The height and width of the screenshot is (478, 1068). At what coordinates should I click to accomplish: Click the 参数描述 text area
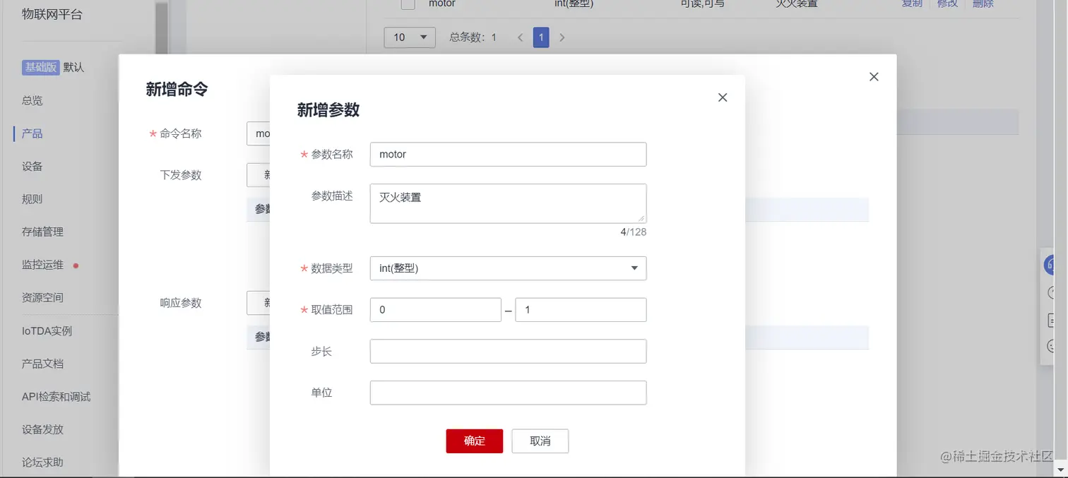(x=508, y=203)
